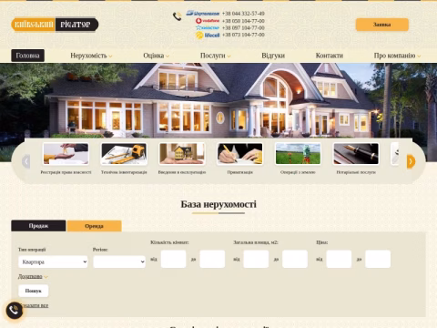This screenshot has width=437, height=328.
Task: Switch to the Оренда tab
Action: [95, 226]
